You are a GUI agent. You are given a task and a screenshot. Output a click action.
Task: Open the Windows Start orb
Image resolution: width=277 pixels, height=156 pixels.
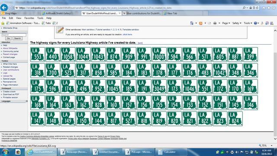coord(5,152)
